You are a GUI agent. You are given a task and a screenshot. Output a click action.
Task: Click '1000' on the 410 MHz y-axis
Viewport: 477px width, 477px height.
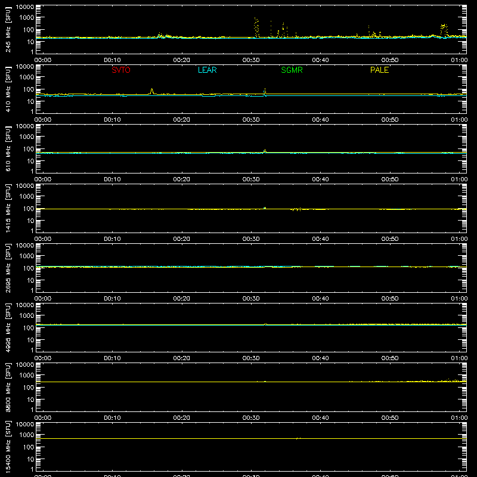coord(27,78)
